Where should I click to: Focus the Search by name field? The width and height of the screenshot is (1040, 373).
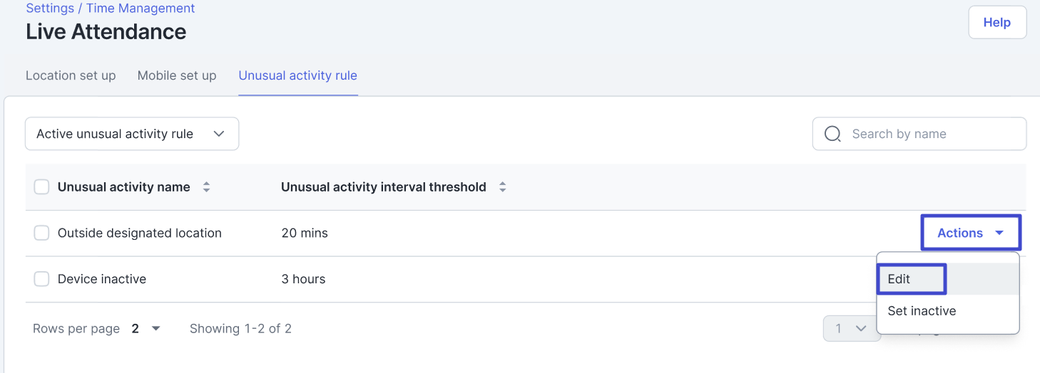[x=927, y=134]
